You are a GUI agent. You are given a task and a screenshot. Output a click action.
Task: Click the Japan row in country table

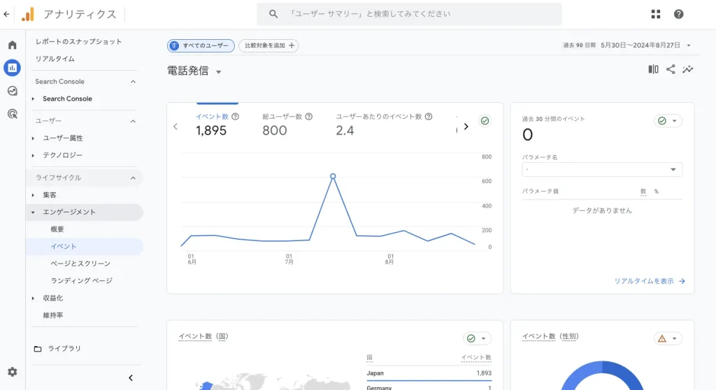point(429,373)
